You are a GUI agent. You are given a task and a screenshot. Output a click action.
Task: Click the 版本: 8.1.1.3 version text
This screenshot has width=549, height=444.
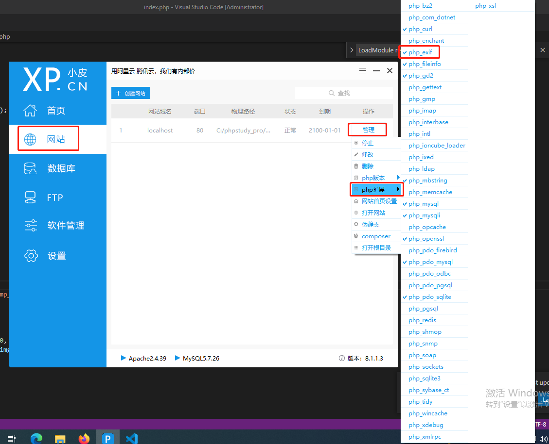click(365, 359)
